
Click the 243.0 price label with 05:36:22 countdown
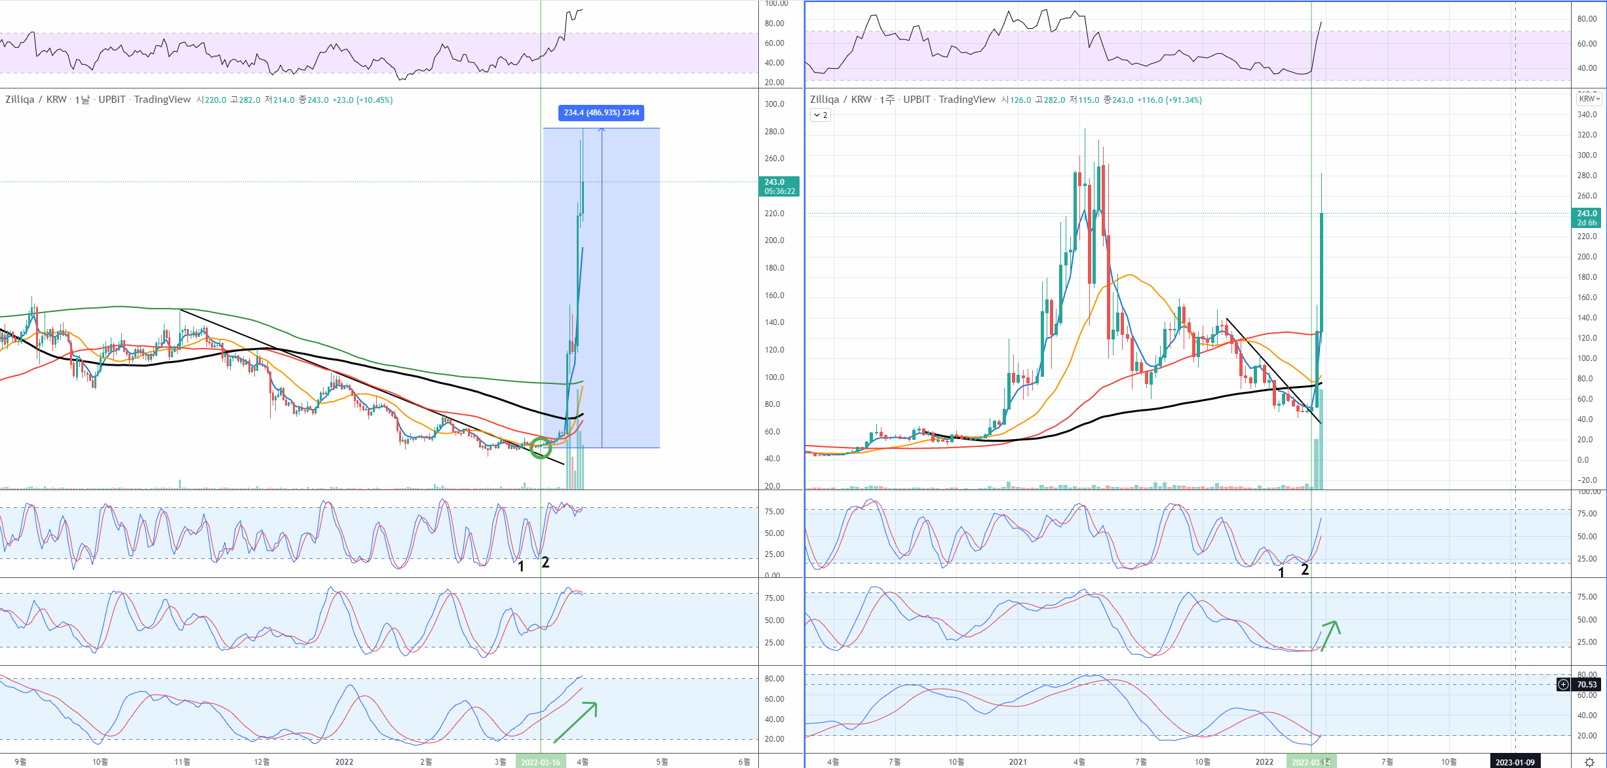click(779, 187)
